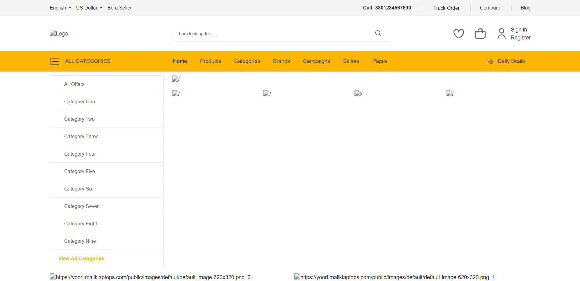The width and height of the screenshot is (580, 281).
Task: Click the All Categories list icon
Action: pos(54,61)
